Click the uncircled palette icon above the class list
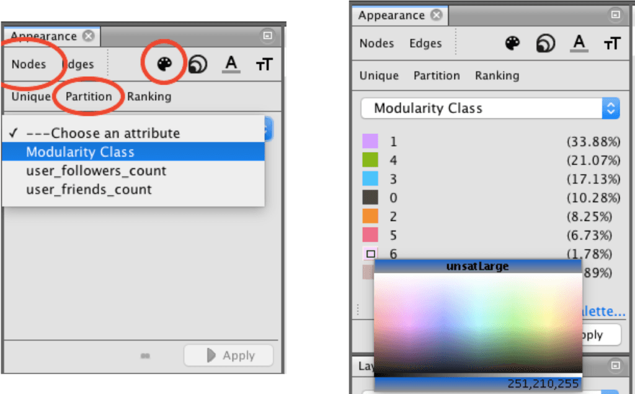The image size is (635, 394). point(512,43)
